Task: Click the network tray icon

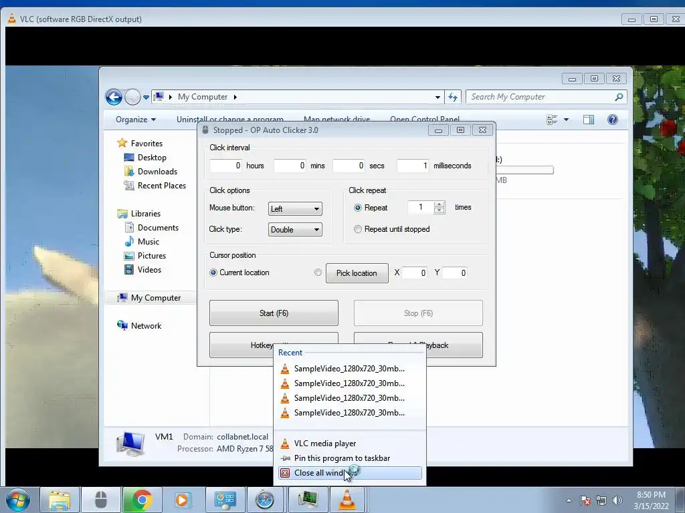Action: (x=601, y=500)
